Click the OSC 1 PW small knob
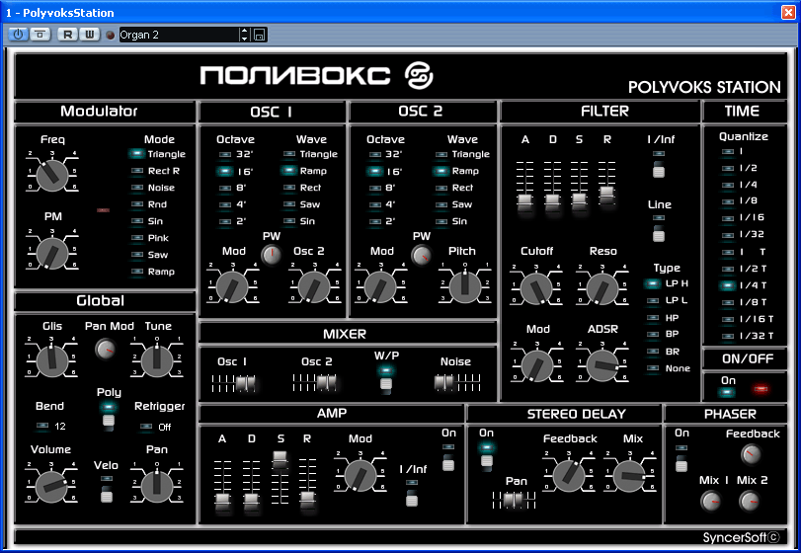The width and height of the screenshot is (801, 553). 272,255
